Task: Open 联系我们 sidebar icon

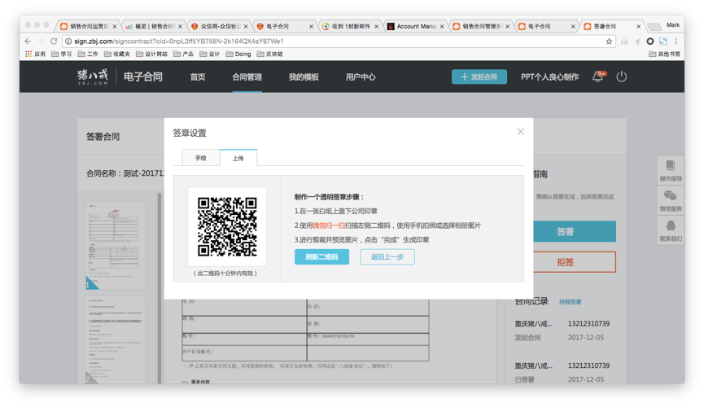Action: pyautogui.click(x=671, y=231)
